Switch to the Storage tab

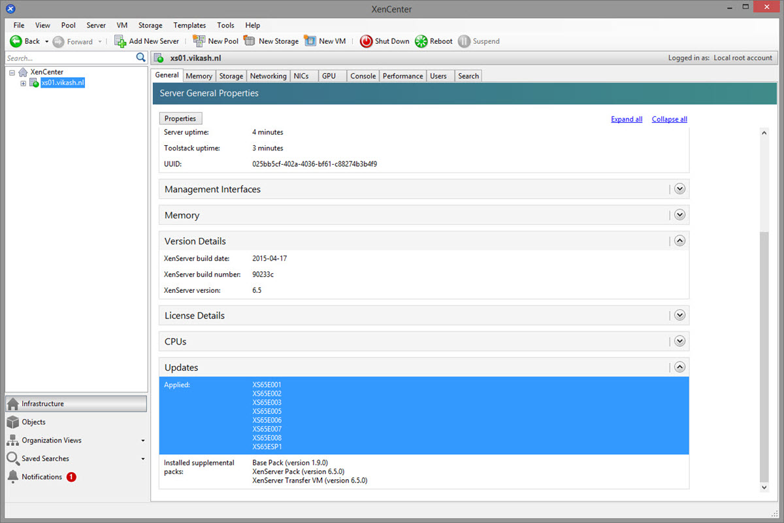(231, 76)
